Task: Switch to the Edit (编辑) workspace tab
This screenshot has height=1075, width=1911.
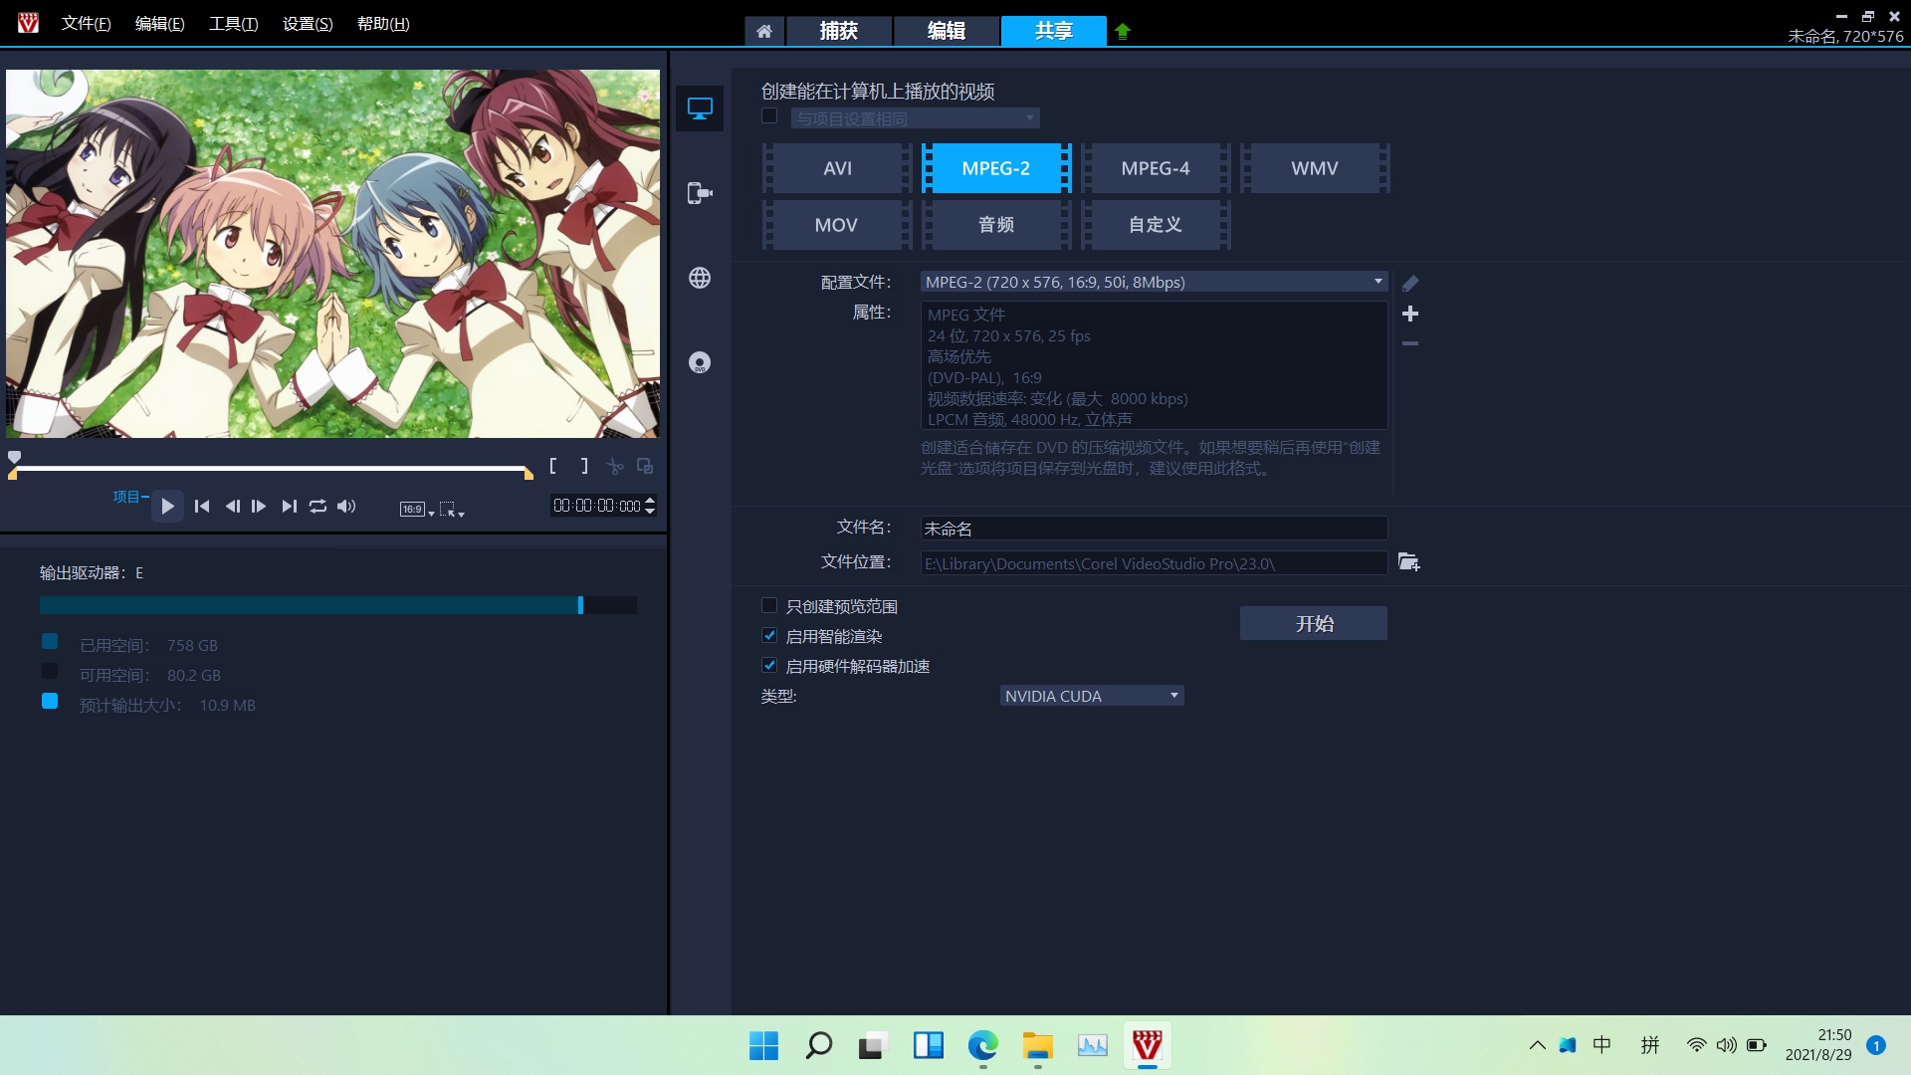Action: click(x=947, y=31)
